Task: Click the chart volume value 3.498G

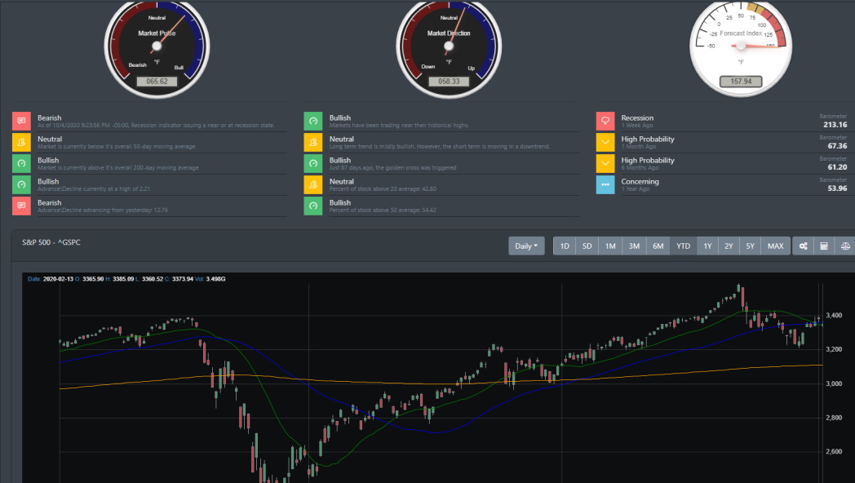Action: click(215, 279)
